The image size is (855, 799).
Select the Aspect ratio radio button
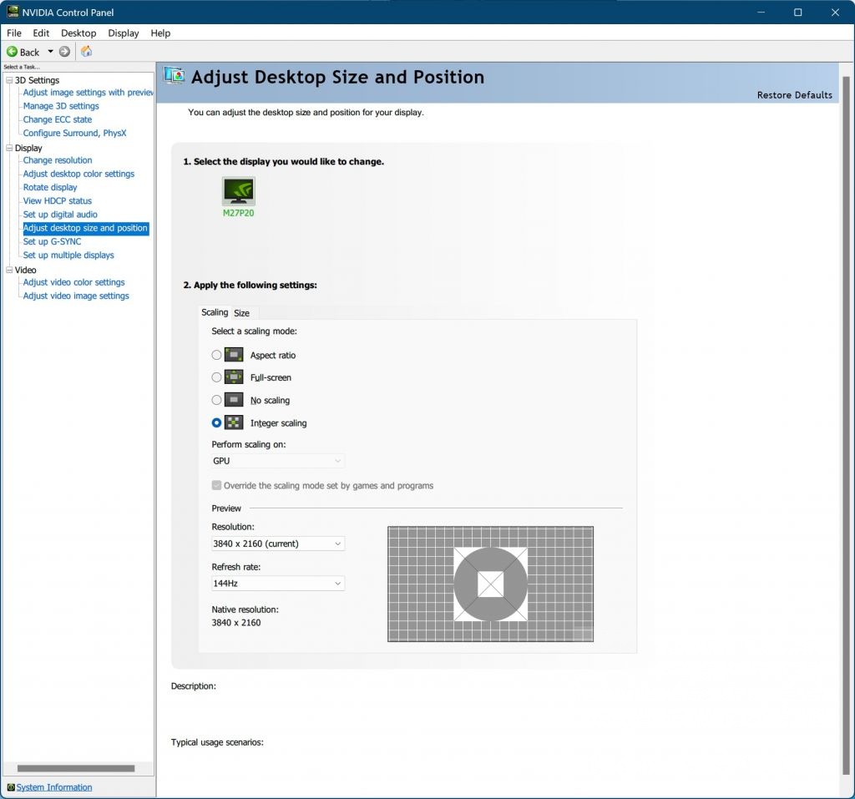coord(217,355)
